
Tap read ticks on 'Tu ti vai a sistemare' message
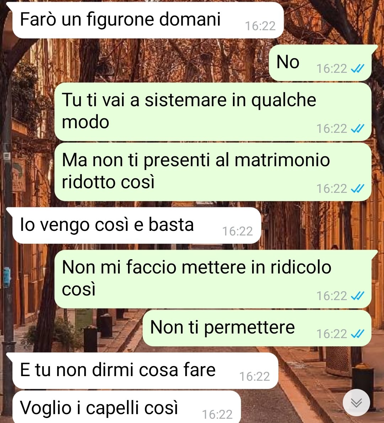click(x=358, y=129)
